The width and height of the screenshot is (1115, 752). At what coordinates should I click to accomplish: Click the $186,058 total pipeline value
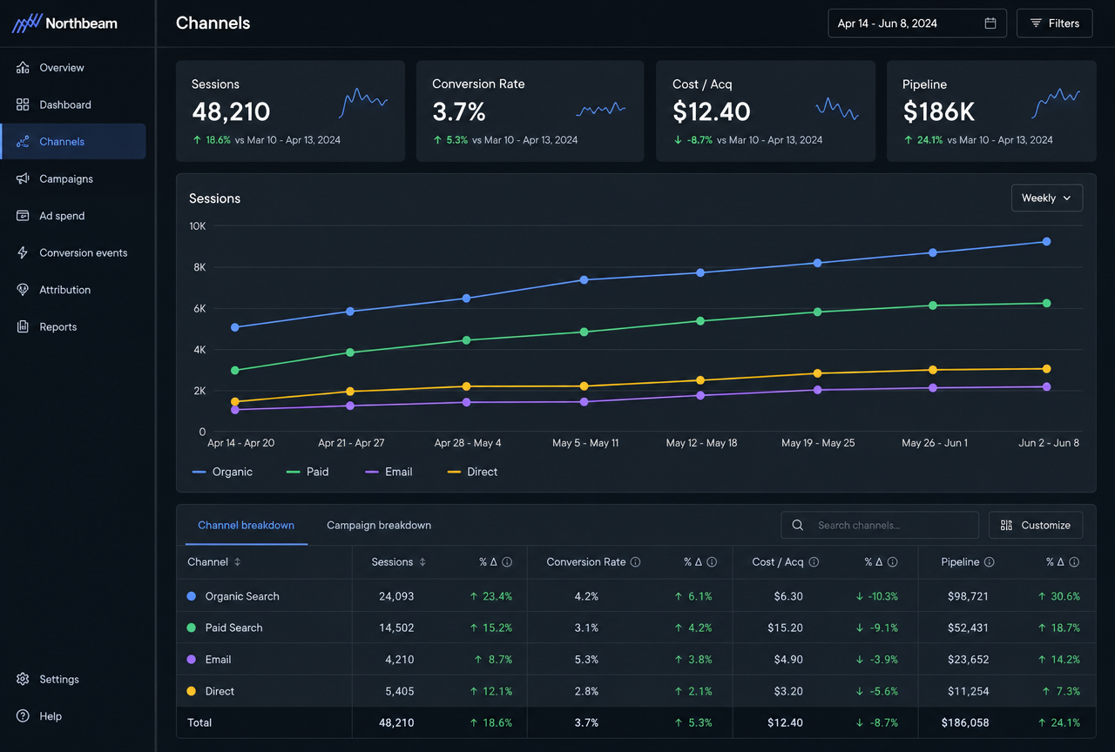(964, 722)
